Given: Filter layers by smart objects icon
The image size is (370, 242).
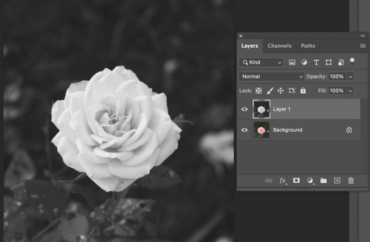Looking at the screenshot, I should point(341,62).
